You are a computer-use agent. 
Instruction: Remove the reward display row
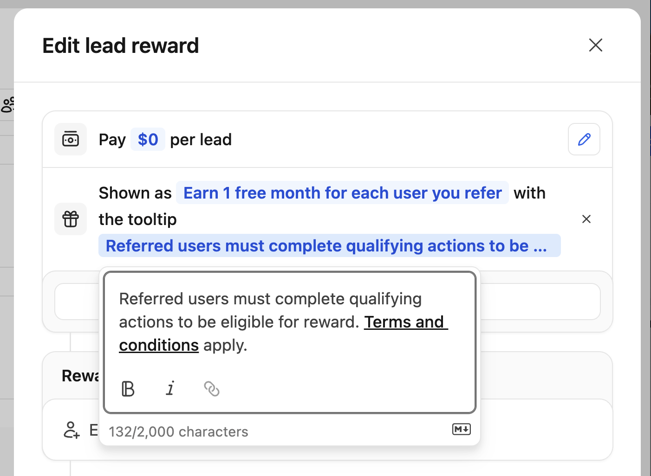coord(586,219)
